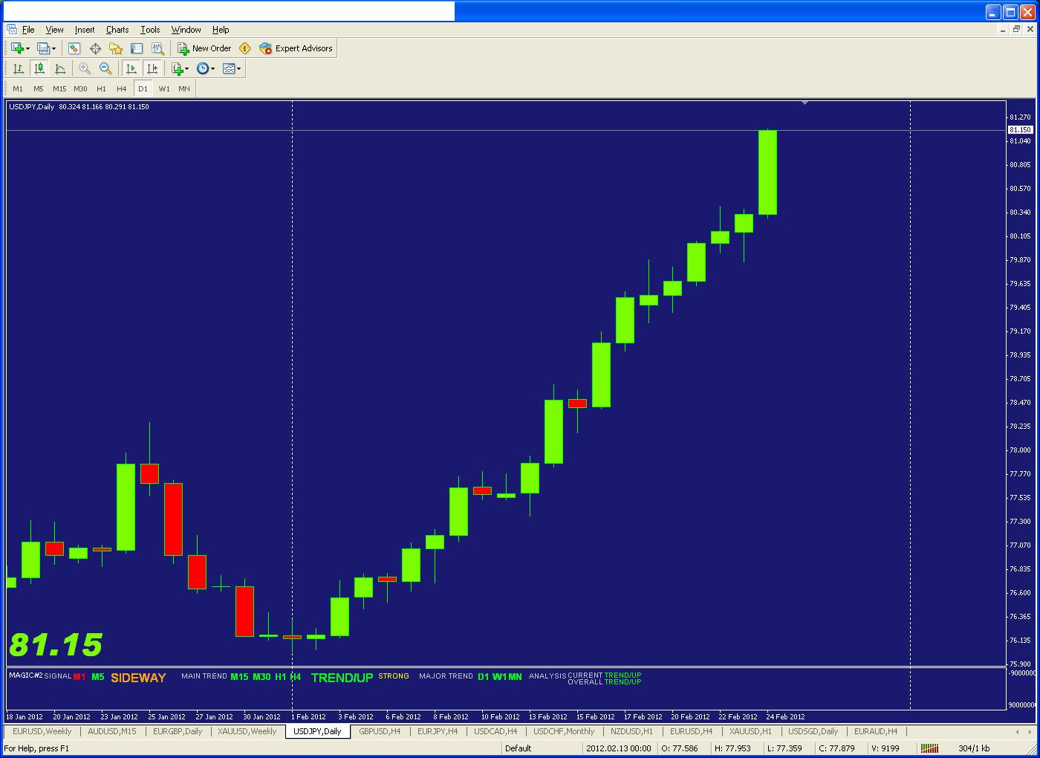Viewport: 1040px width, 758px height.
Task: Open the Terminal window
Action: point(137,48)
